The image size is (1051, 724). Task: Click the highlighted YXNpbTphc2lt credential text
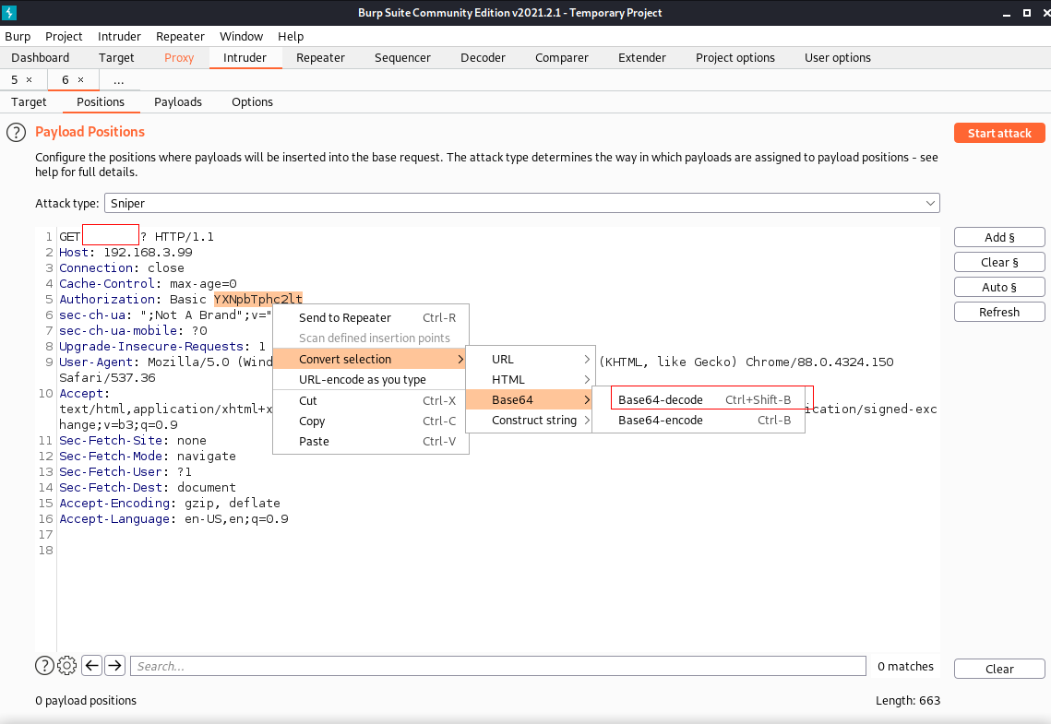click(258, 300)
